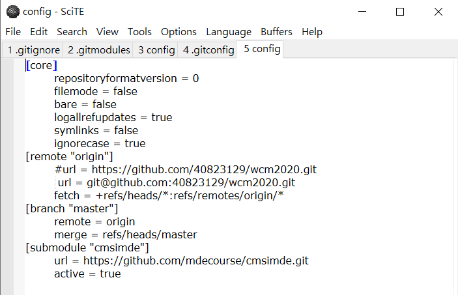This screenshot has height=295, width=458.
Task: Maximize the SciTE window
Action: click(x=400, y=12)
